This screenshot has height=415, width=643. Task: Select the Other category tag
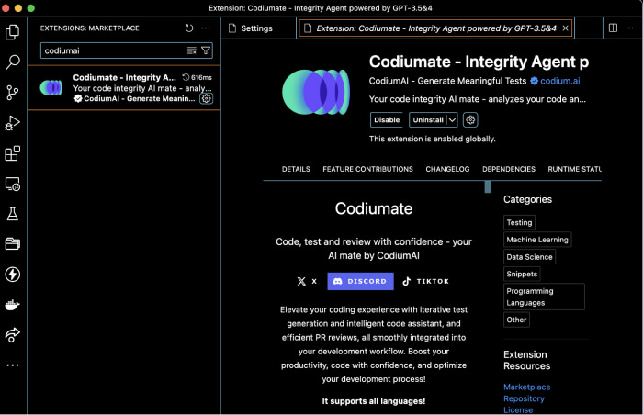516,320
